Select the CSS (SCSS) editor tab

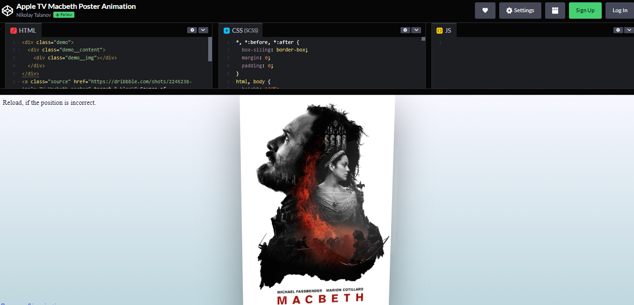click(240, 30)
